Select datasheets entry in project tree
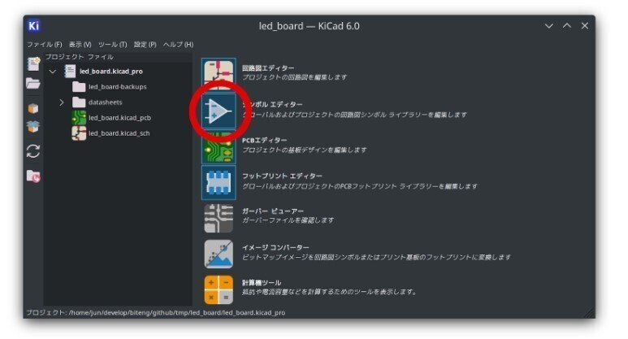Screen dimensions: 628x339 (x=105, y=102)
